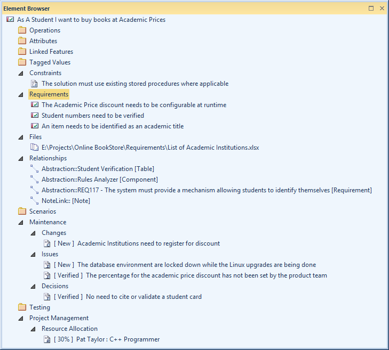Select the NoteLink:: [Note] relationship
This screenshot has height=350, width=389.
pyautogui.click(x=66, y=201)
